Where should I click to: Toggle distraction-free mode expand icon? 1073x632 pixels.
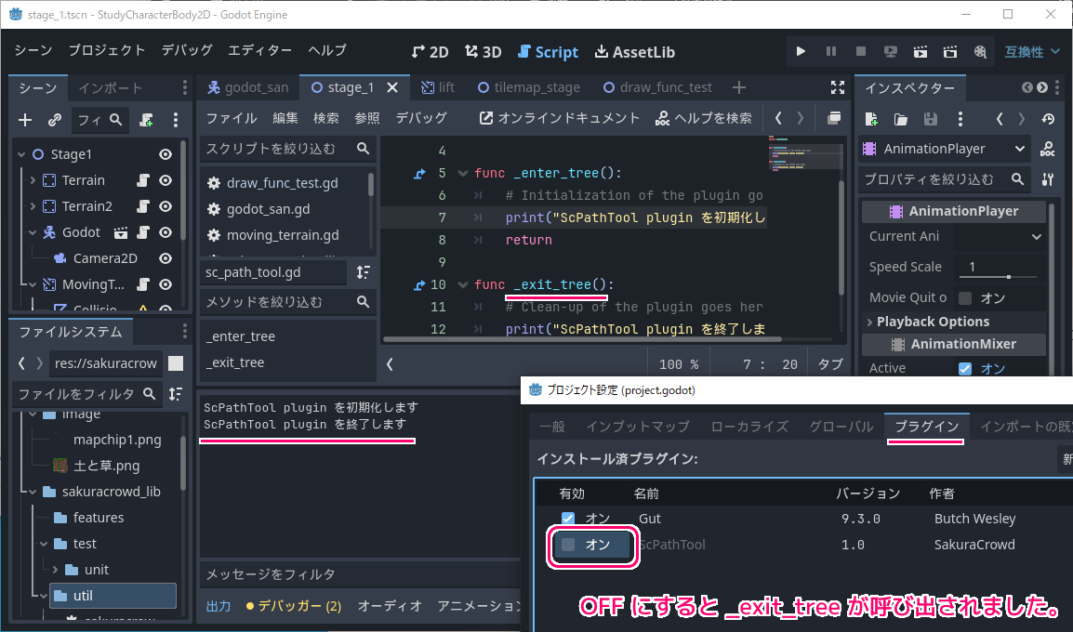(x=838, y=86)
